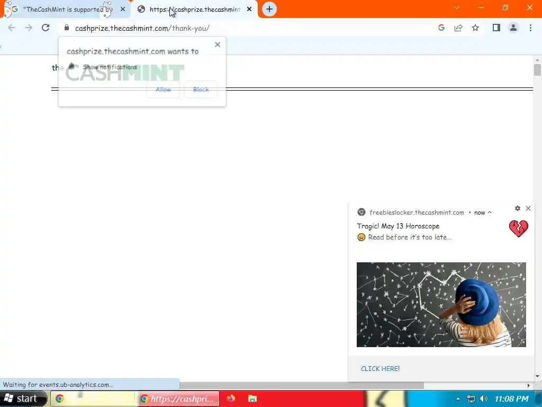This screenshot has width=542, height=407.
Task: Click the CashMint logo
Action: coord(125,73)
